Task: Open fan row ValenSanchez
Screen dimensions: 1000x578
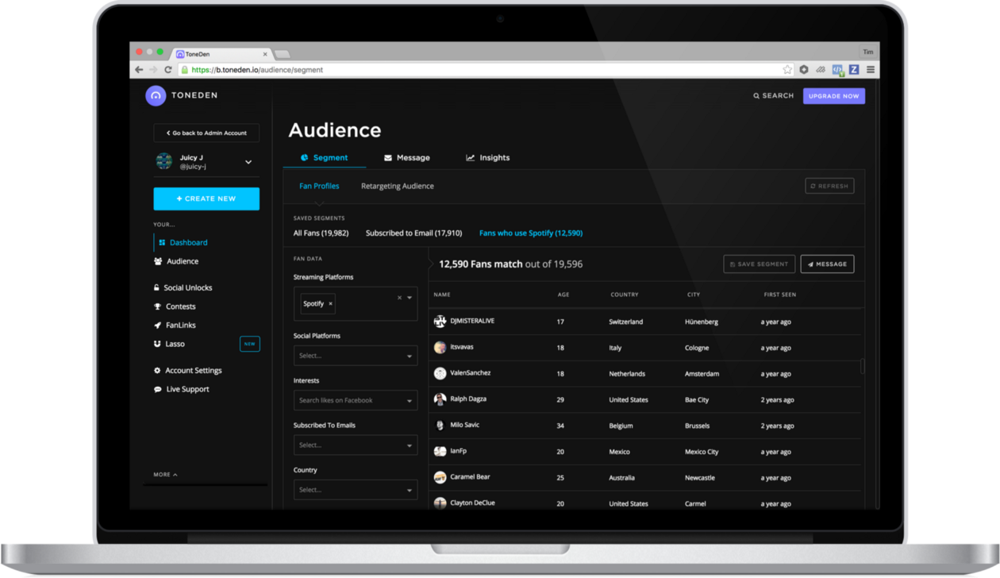Action: click(x=645, y=373)
